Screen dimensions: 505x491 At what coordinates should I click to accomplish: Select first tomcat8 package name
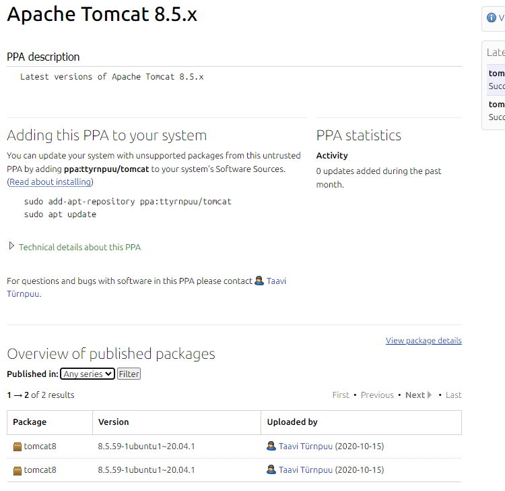point(40,446)
